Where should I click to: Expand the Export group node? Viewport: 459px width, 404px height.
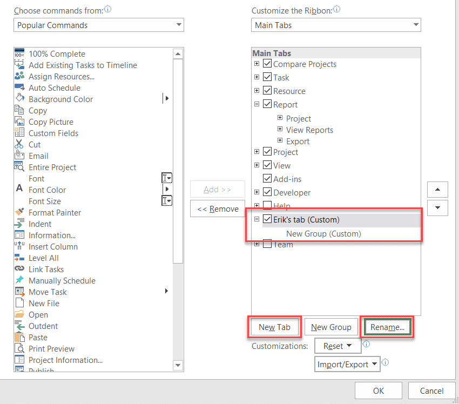pyautogui.click(x=280, y=140)
